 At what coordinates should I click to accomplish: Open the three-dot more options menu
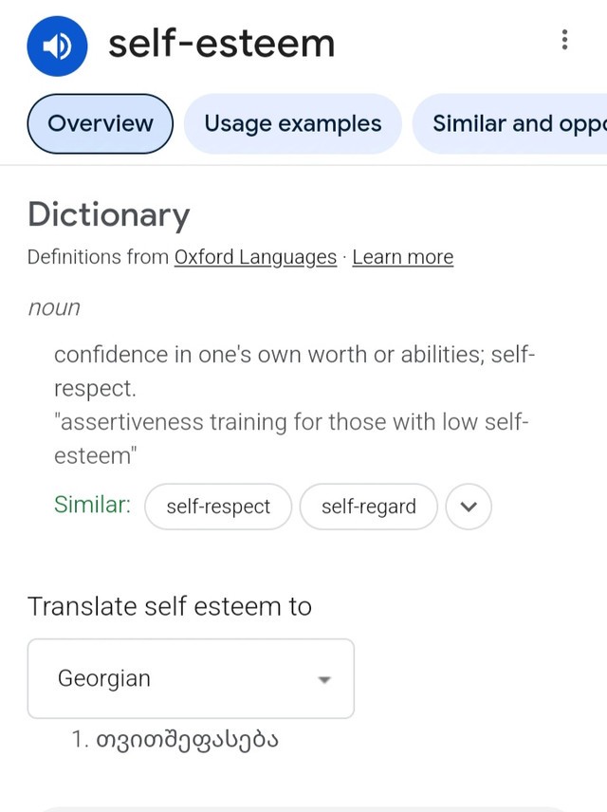pyautogui.click(x=564, y=40)
